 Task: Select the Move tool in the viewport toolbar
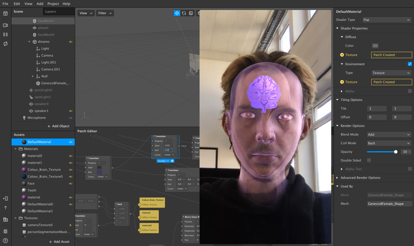[177, 13]
